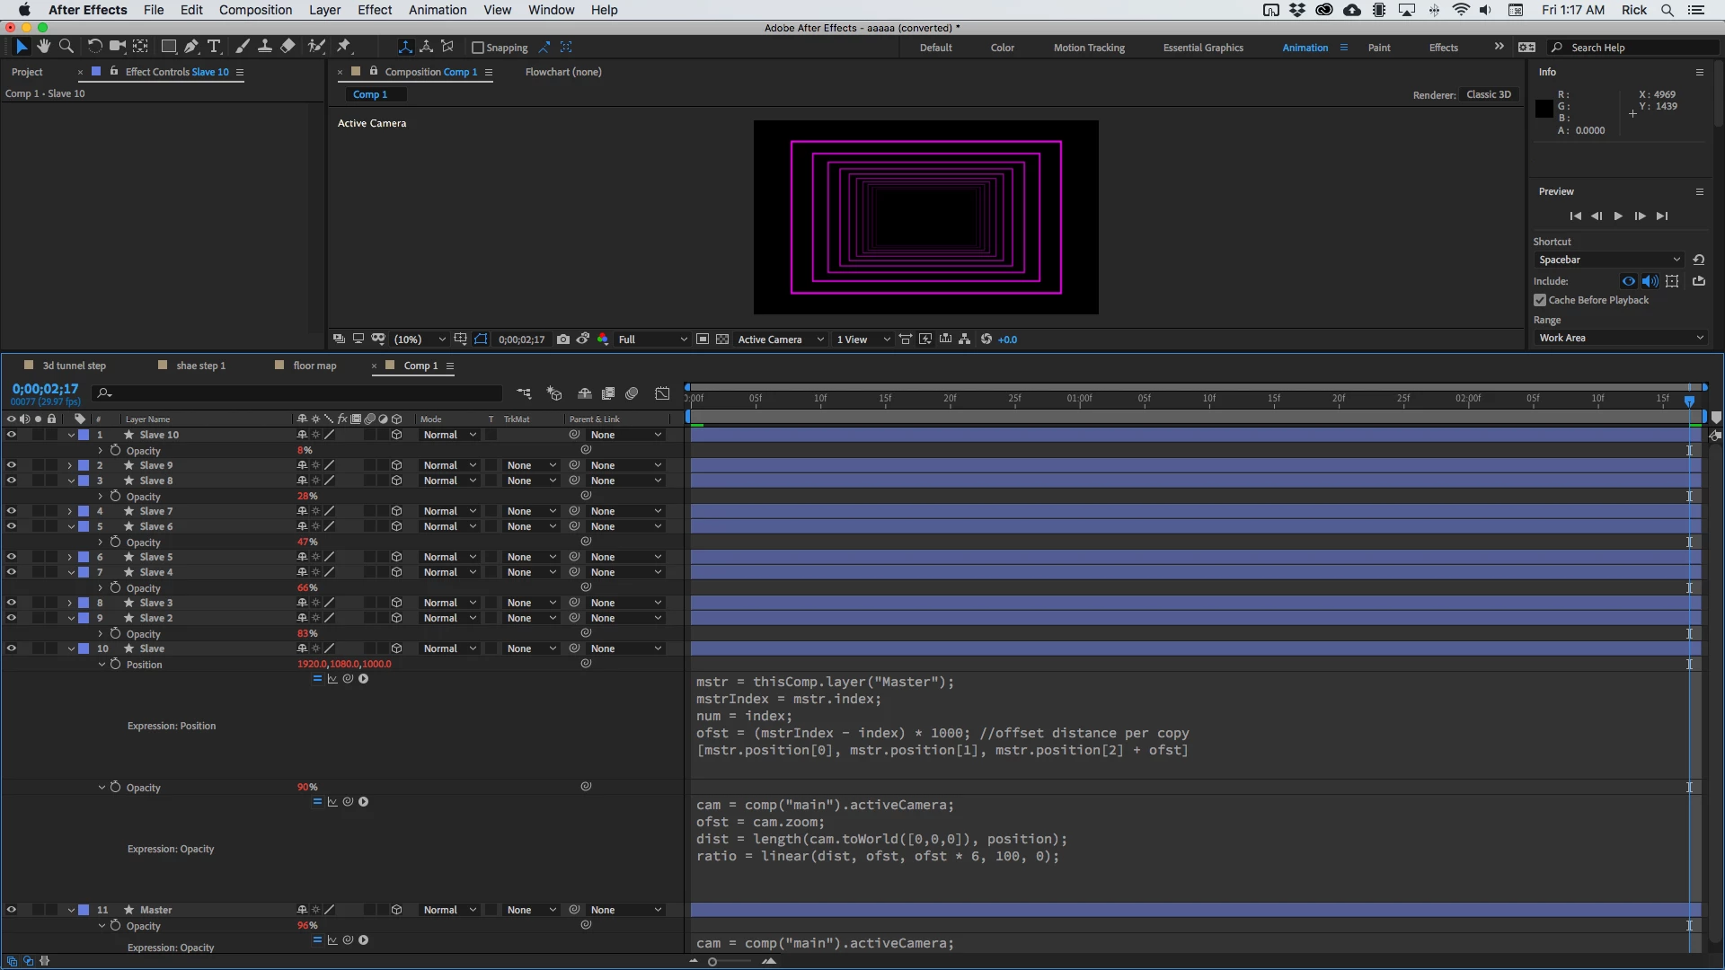Screen dimensions: 1725x970
Task: Jump to first frame in Preview
Action: [1575, 216]
